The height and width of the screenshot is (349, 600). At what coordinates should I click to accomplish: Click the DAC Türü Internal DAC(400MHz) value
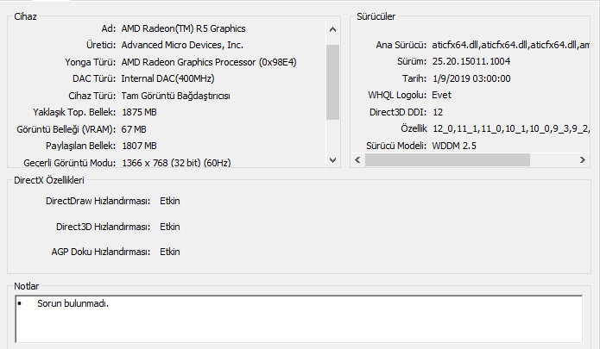167,78
